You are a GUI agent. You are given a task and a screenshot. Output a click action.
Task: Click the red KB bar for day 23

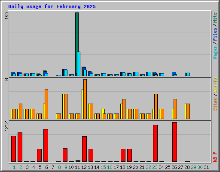(155, 143)
